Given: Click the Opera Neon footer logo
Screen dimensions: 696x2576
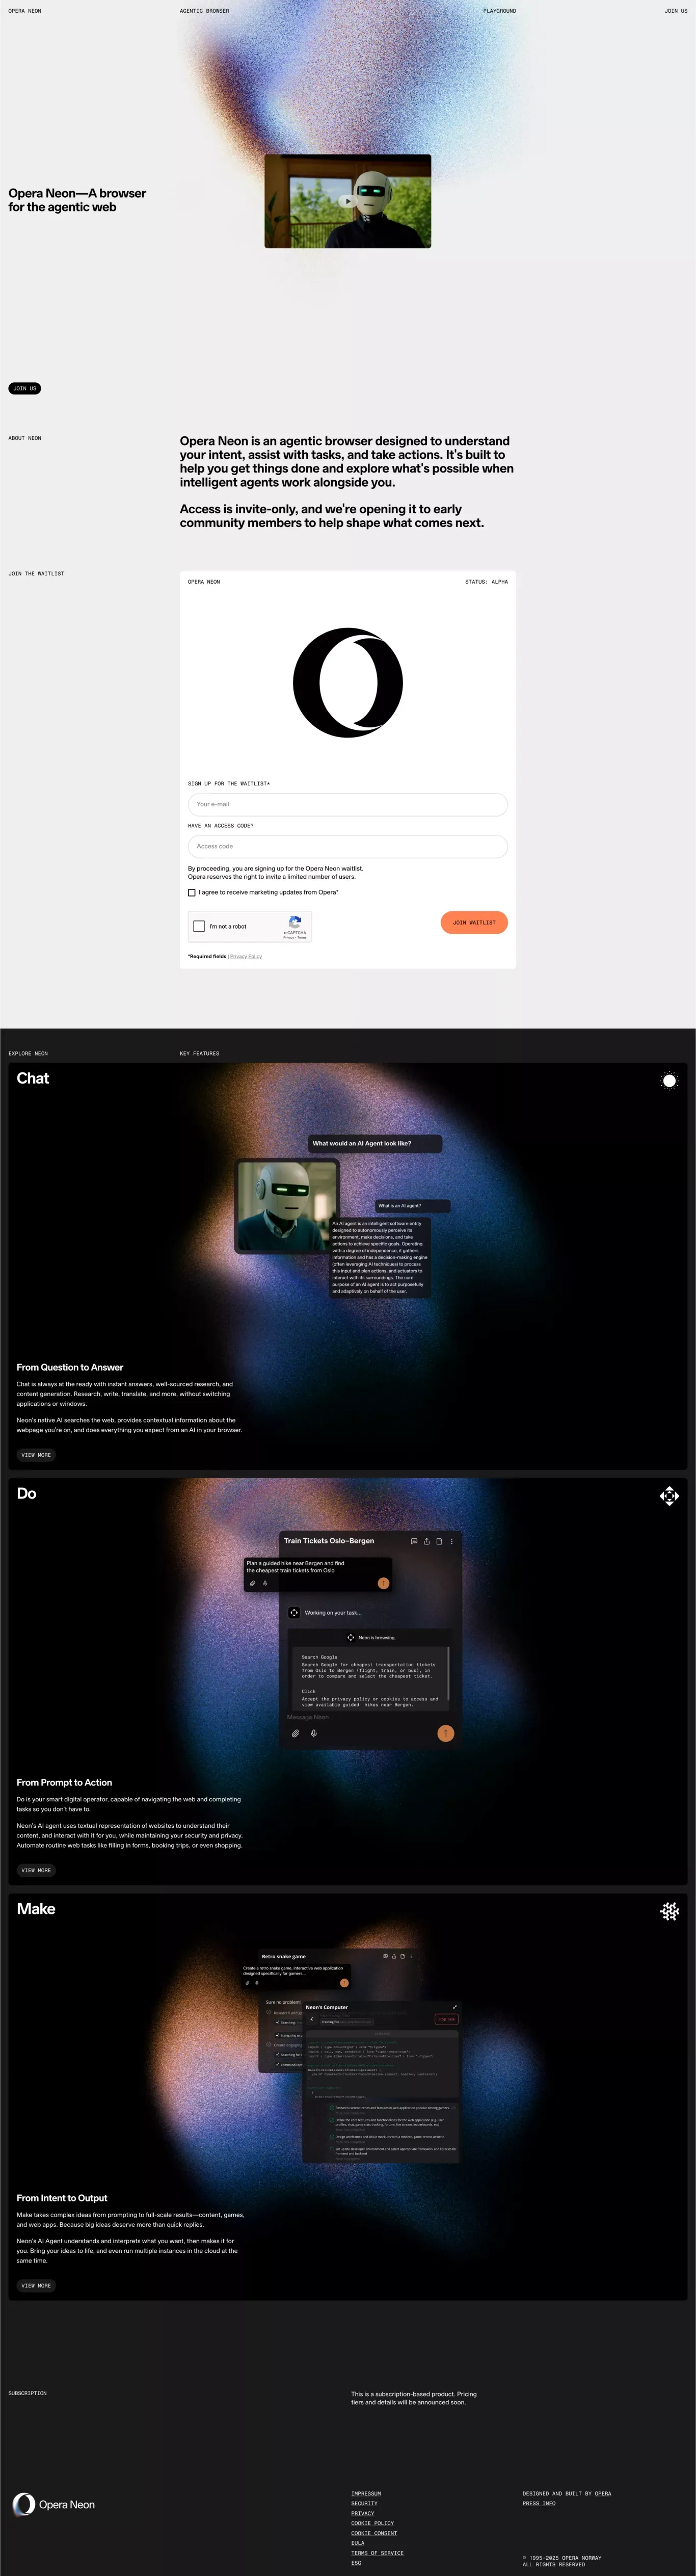Looking at the screenshot, I should 54,2504.
